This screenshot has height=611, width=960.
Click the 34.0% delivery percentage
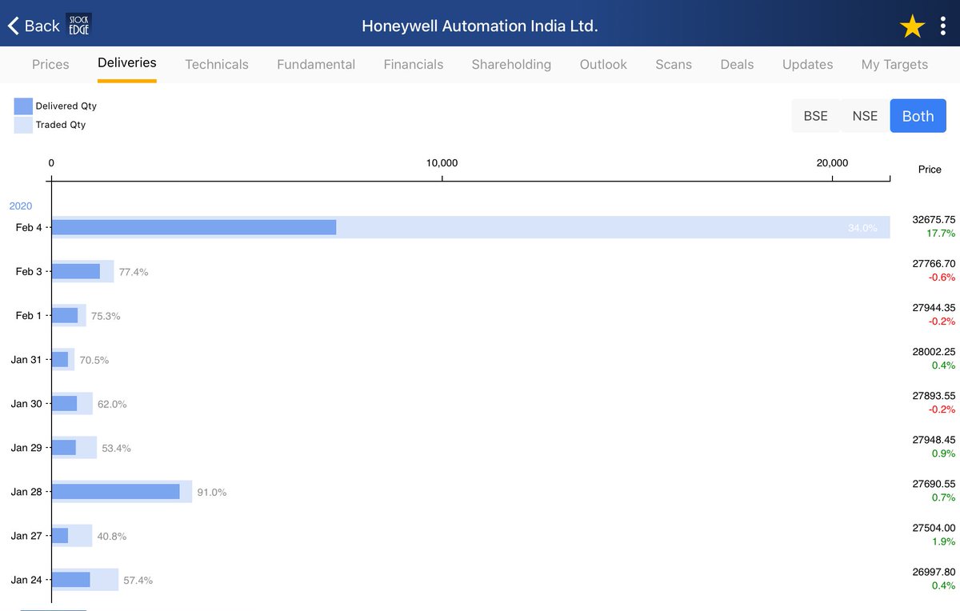click(x=862, y=228)
